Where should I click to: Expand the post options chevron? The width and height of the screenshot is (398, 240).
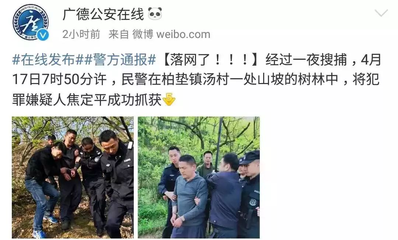coord(381,13)
